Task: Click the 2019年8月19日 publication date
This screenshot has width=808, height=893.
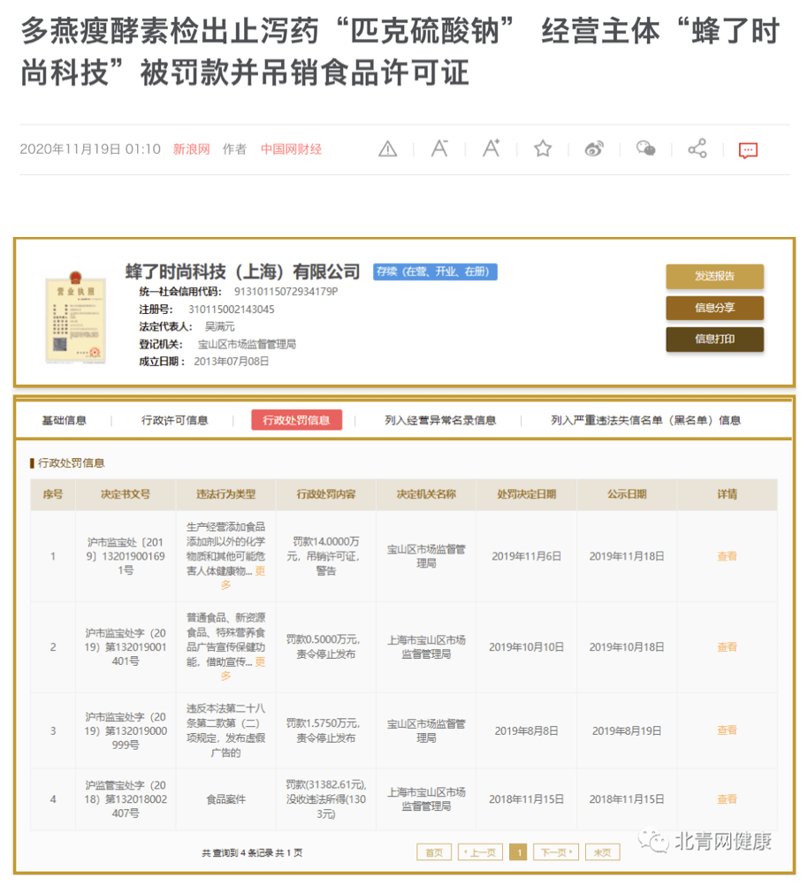Action: tap(627, 730)
